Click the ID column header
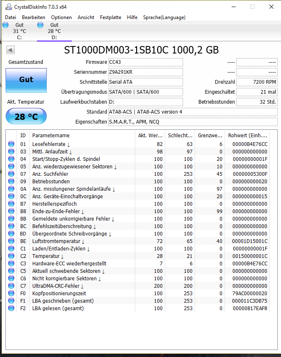 (x=23, y=136)
